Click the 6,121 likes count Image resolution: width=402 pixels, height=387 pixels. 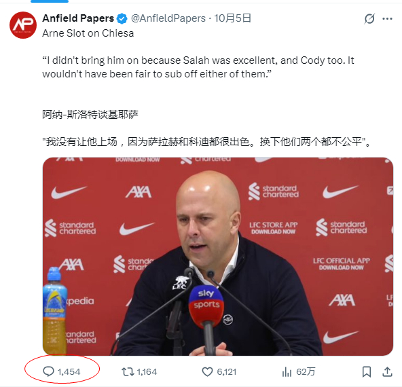227,372
